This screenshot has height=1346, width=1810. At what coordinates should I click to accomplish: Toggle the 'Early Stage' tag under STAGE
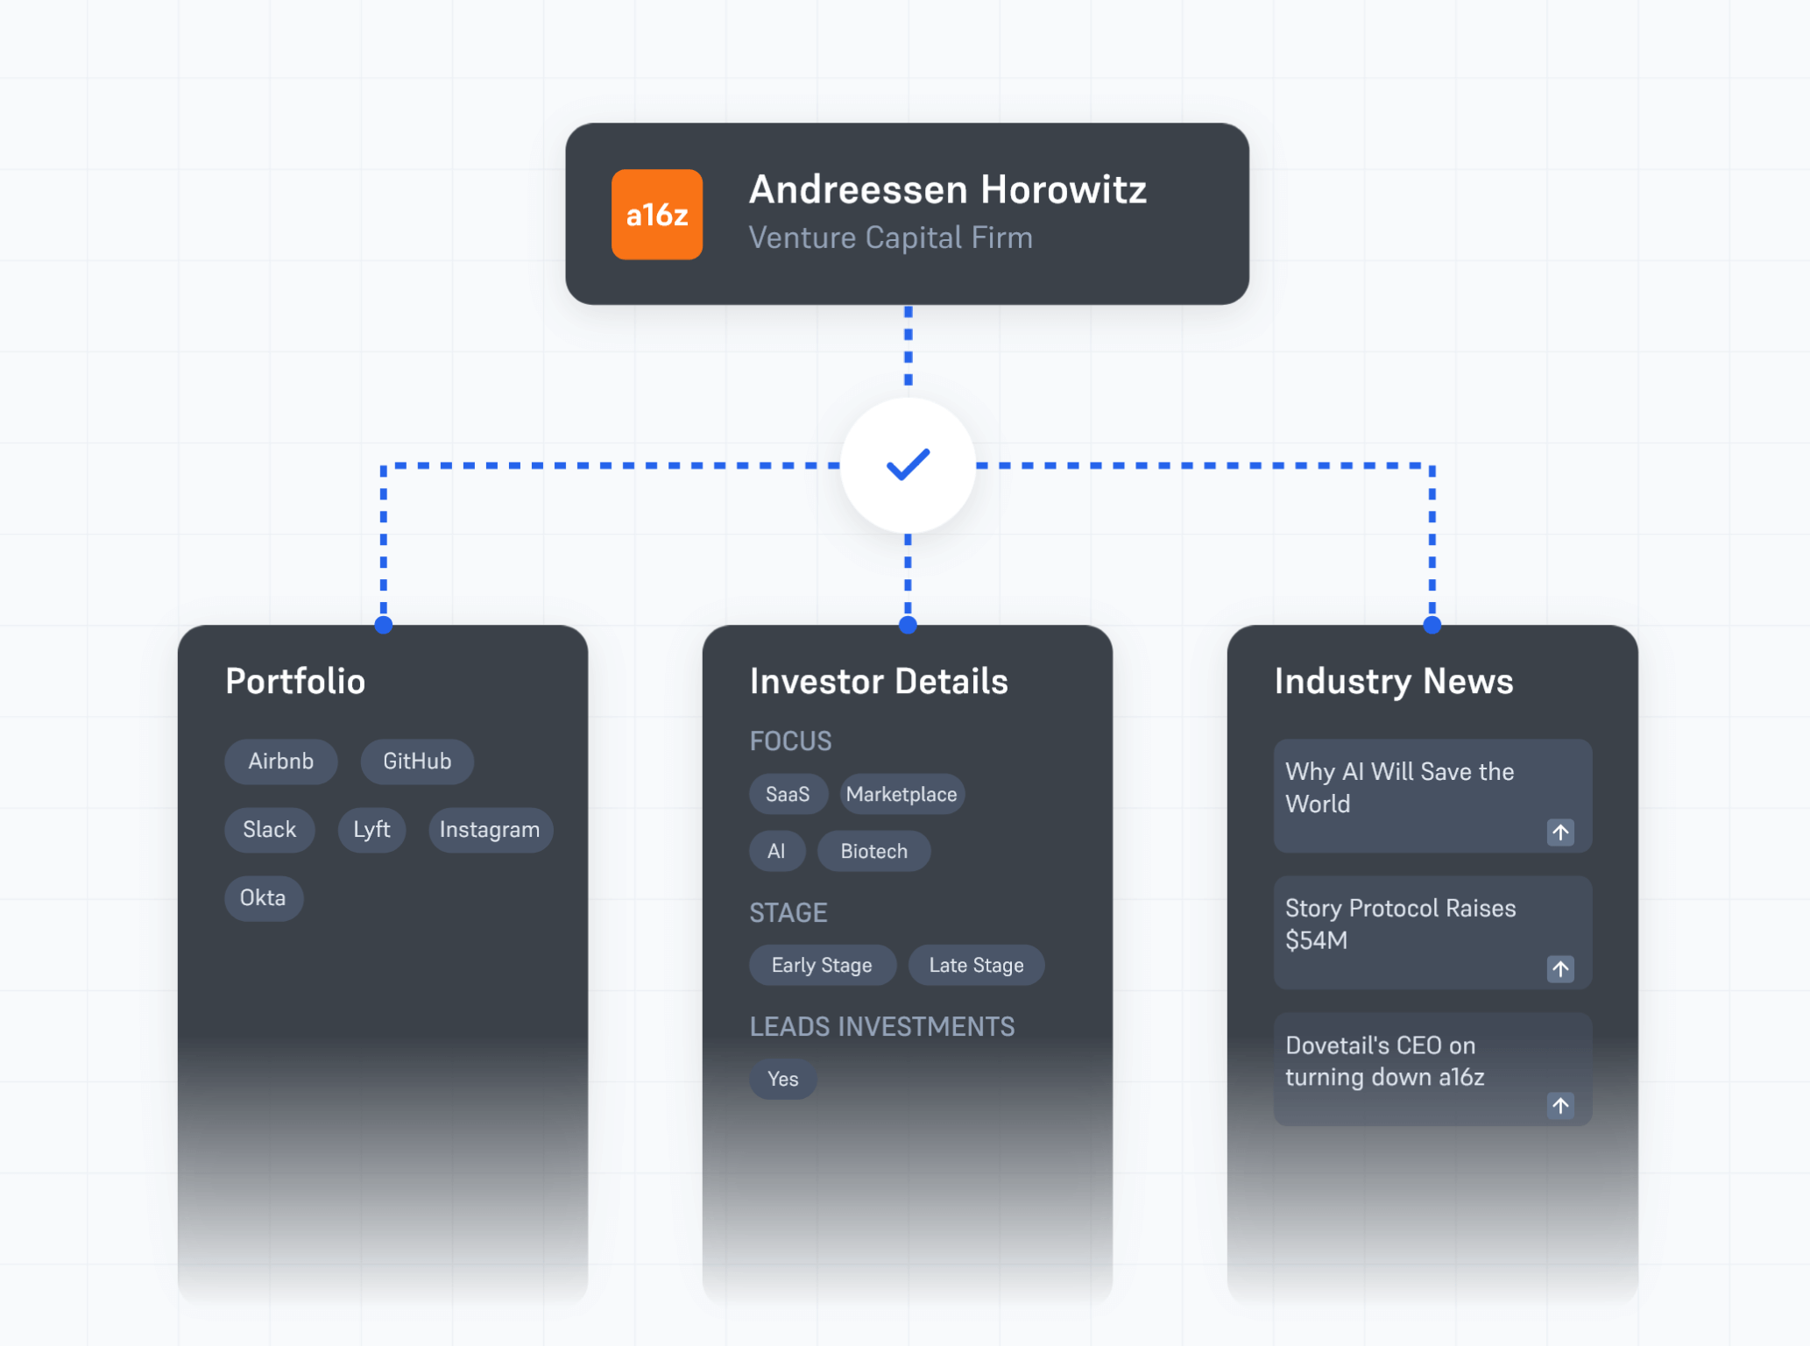[822, 965]
